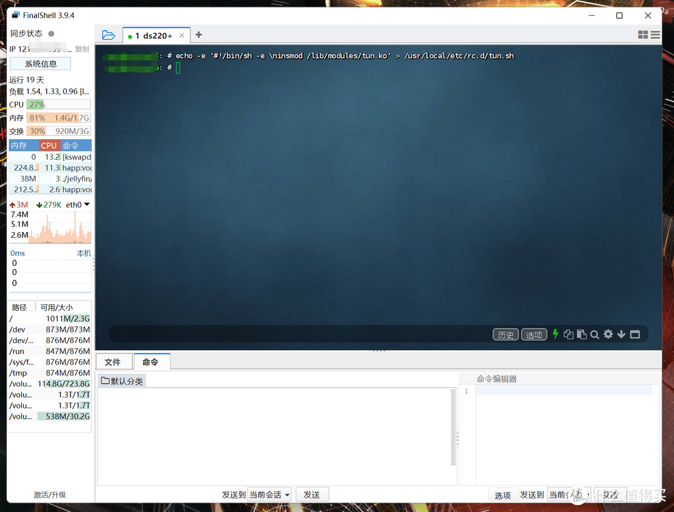Open terminal settings gear icon
The width and height of the screenshot is (674, 512).
click(x=608, y=334)
